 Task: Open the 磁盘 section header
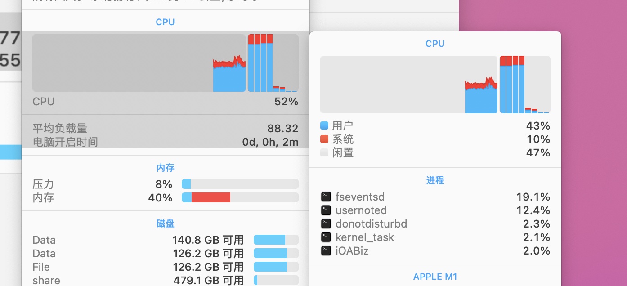pyautogui.click(x=165, y=223)
